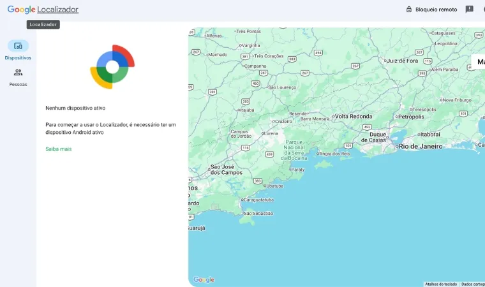Click the Itajubá map label

[247, 110]
